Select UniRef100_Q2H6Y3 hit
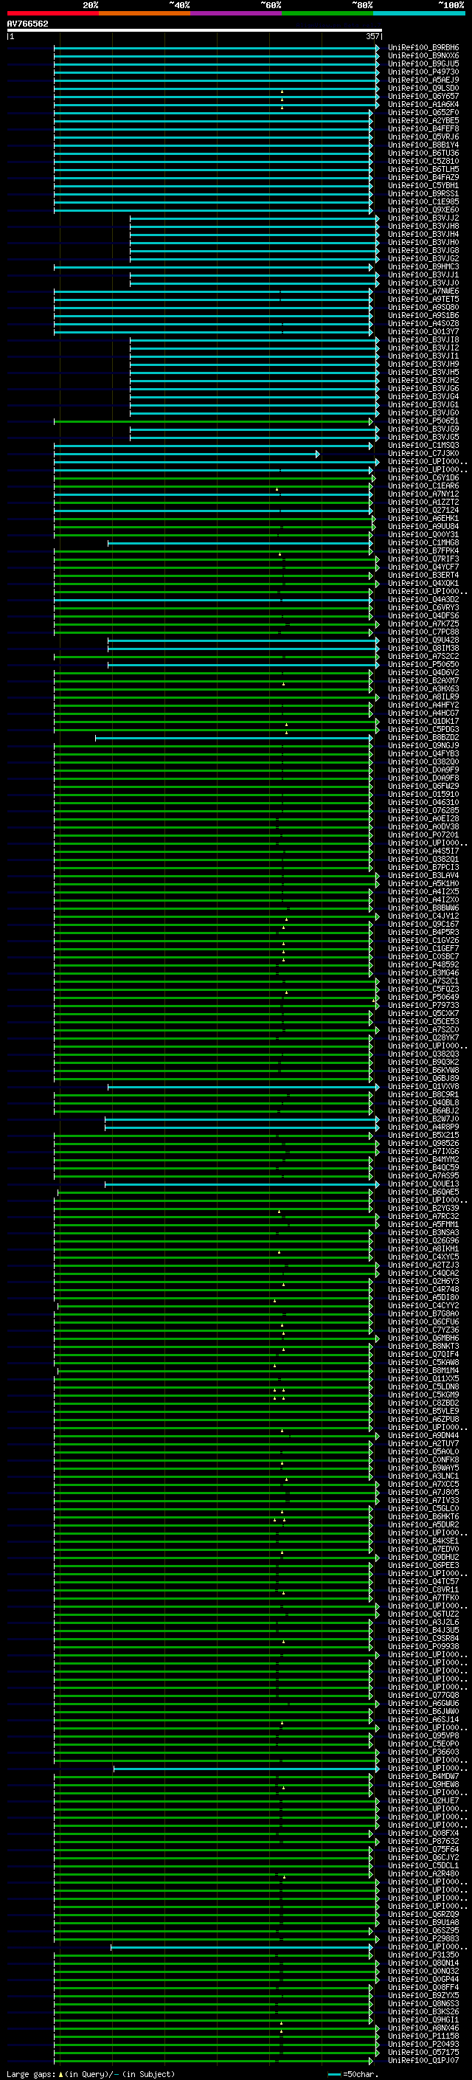 pos(423,1281)
